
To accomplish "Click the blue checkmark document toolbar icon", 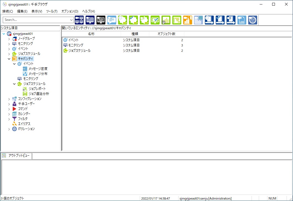I will [220, 20].
